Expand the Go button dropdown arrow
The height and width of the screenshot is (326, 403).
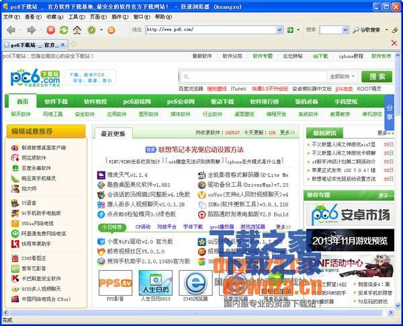(x=298, y=30)
